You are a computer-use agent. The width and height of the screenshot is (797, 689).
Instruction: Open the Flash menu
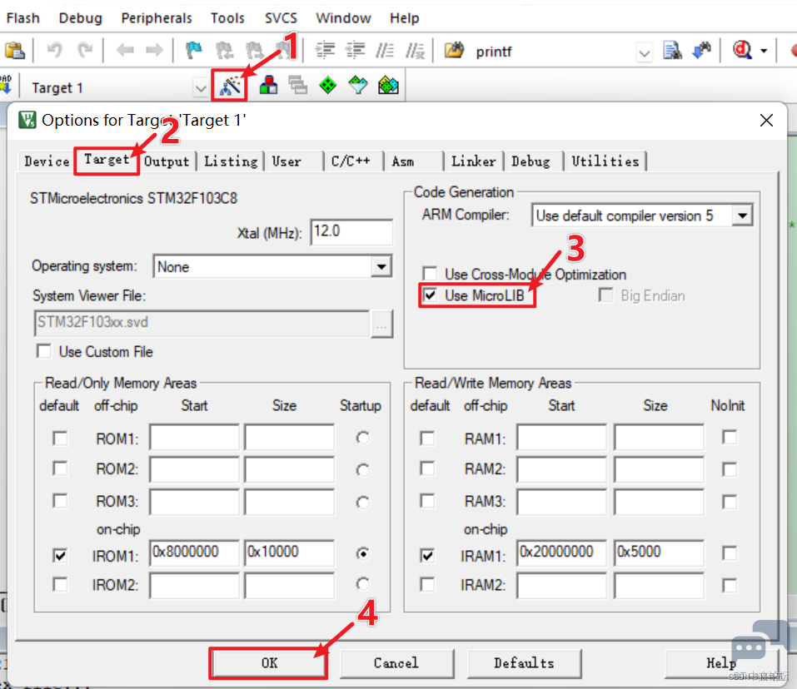[x=22, y=18]
